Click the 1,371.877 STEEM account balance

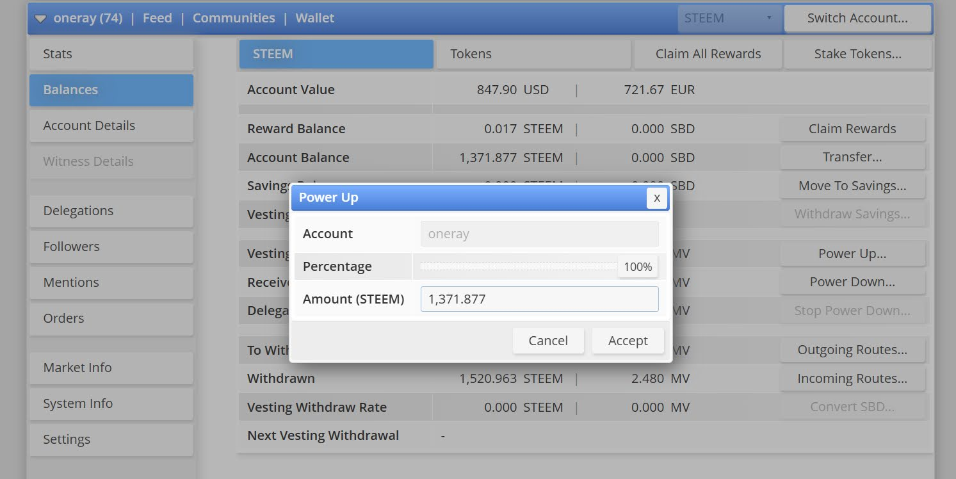coord(511,158)
